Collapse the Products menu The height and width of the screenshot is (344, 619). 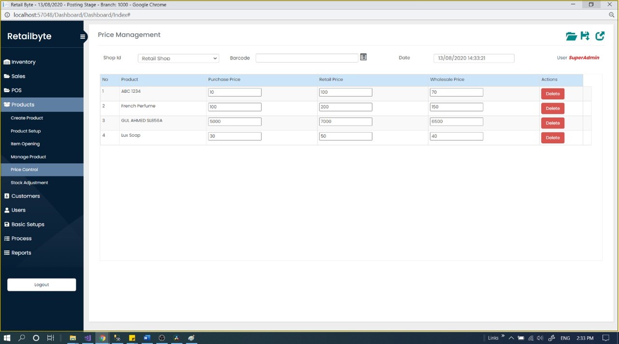42,104
